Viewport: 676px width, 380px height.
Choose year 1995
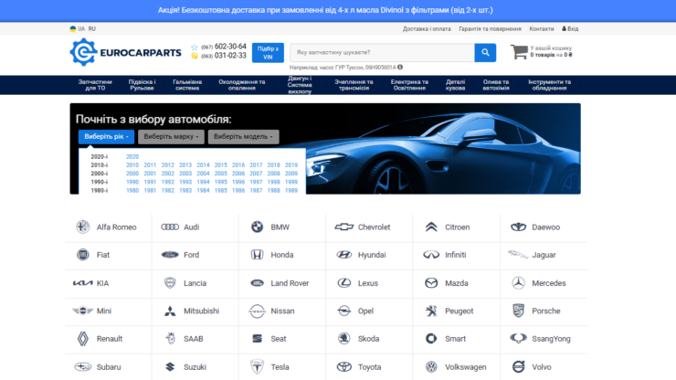[x=221, y=182]
